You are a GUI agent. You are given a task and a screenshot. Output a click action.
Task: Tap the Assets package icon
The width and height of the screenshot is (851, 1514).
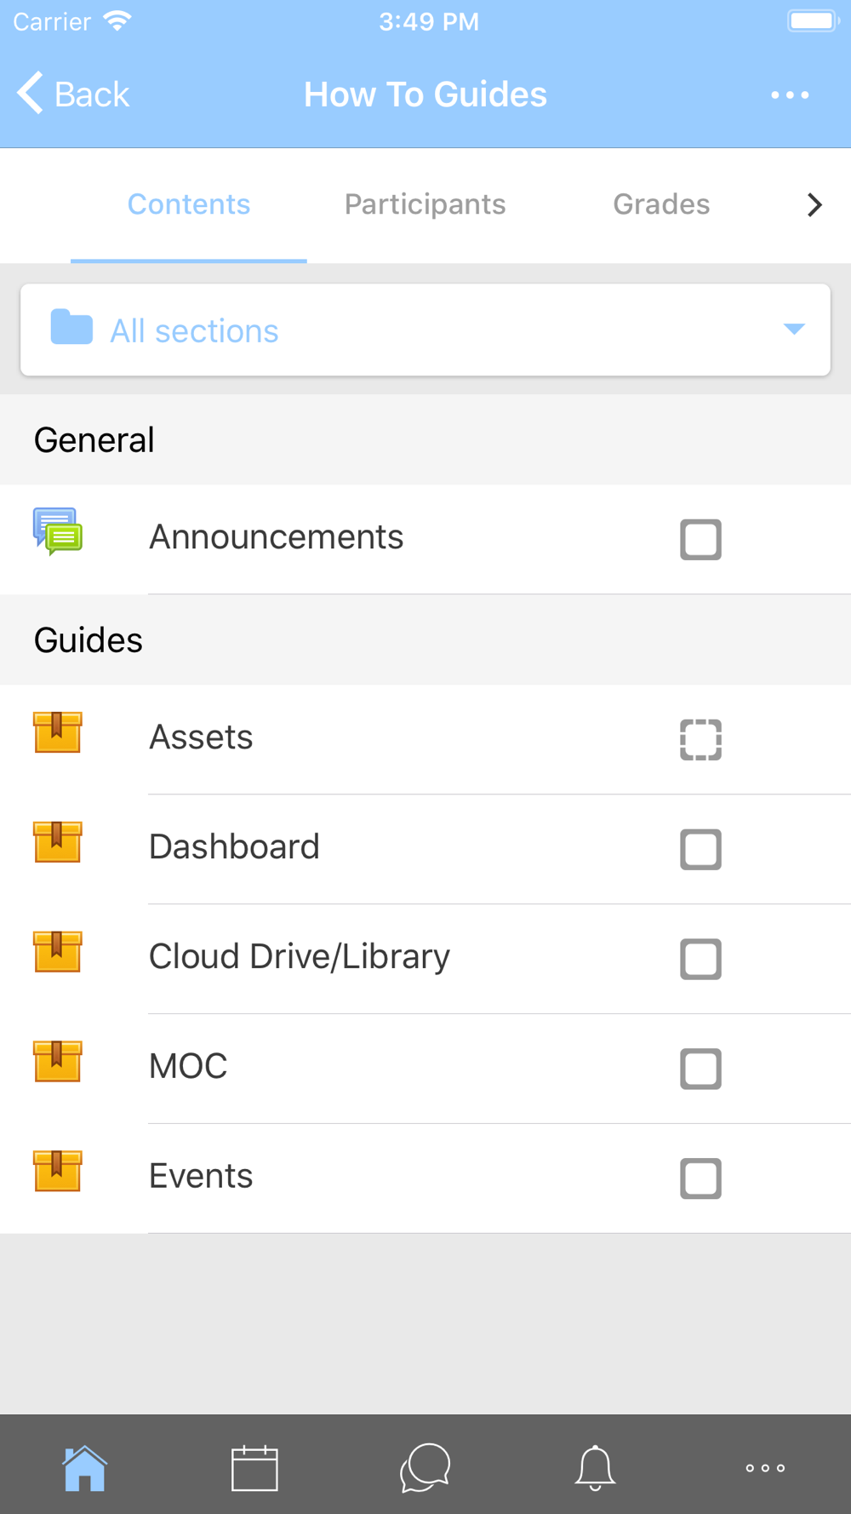click(x=58, y=732)
